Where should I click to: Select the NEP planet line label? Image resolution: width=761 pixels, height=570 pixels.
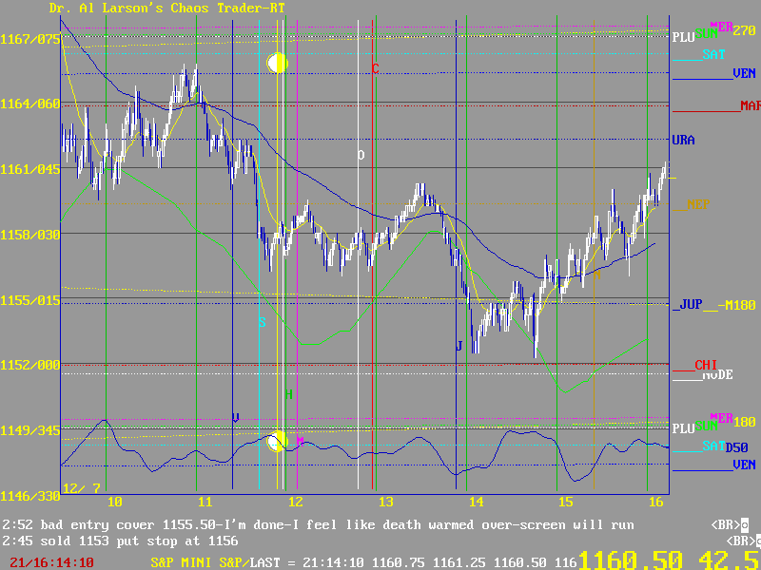point(698,203)
